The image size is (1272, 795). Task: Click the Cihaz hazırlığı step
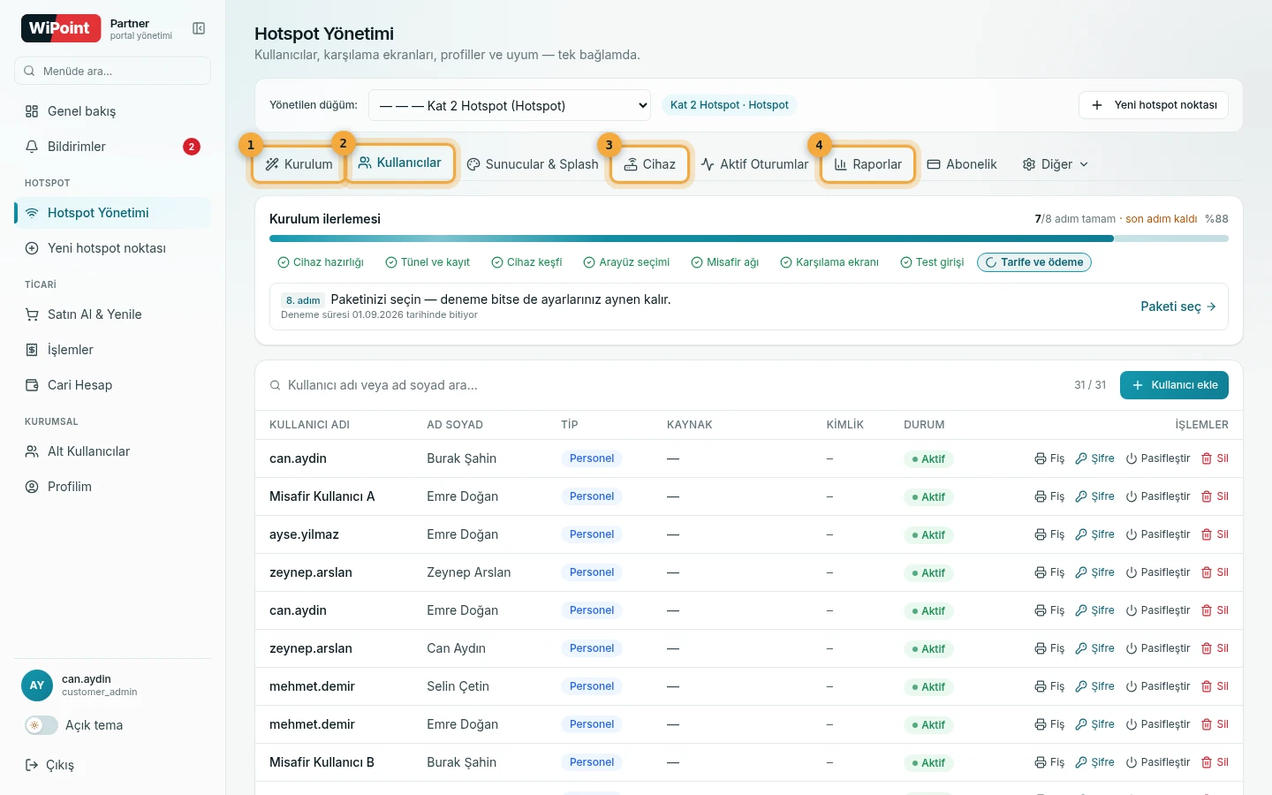(320, 262)
